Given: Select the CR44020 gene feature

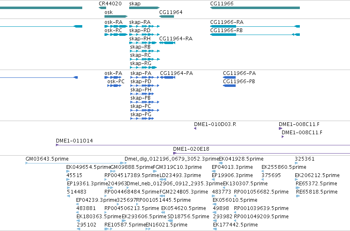Looking at the screenshot, I should pos(102,8).
